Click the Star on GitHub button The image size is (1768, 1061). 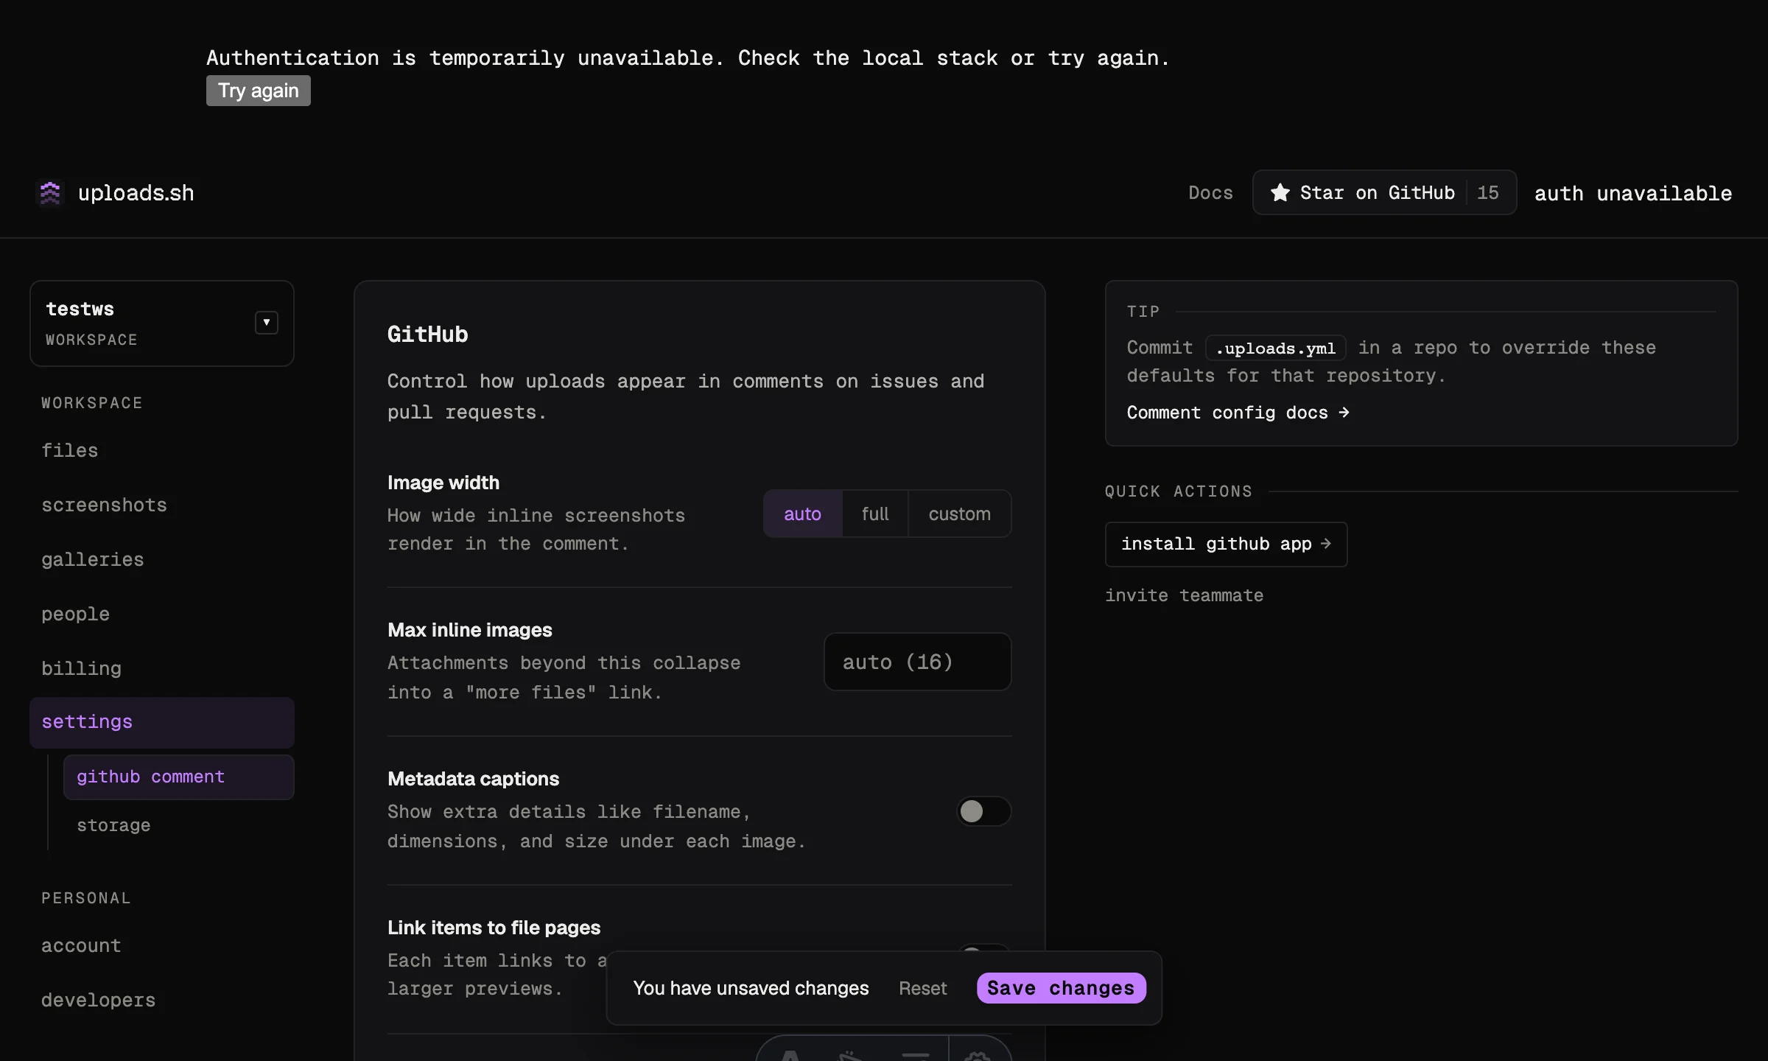(x=1384, y=192)
